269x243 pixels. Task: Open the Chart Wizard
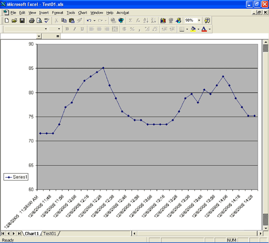(163, 20)
